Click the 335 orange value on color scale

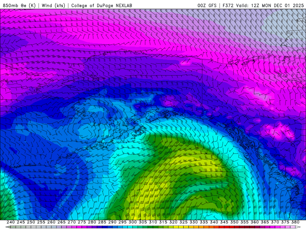pyautogui.click(x=204, y=222)
